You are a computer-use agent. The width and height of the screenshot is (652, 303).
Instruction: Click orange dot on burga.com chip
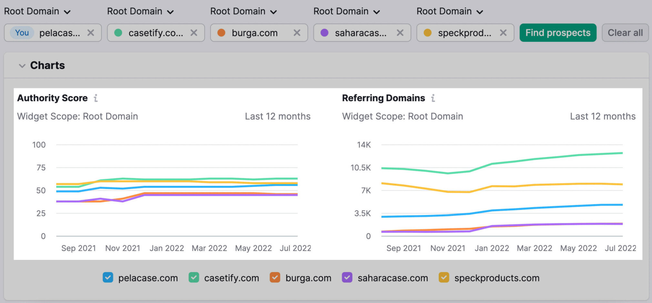click(221, 33)
